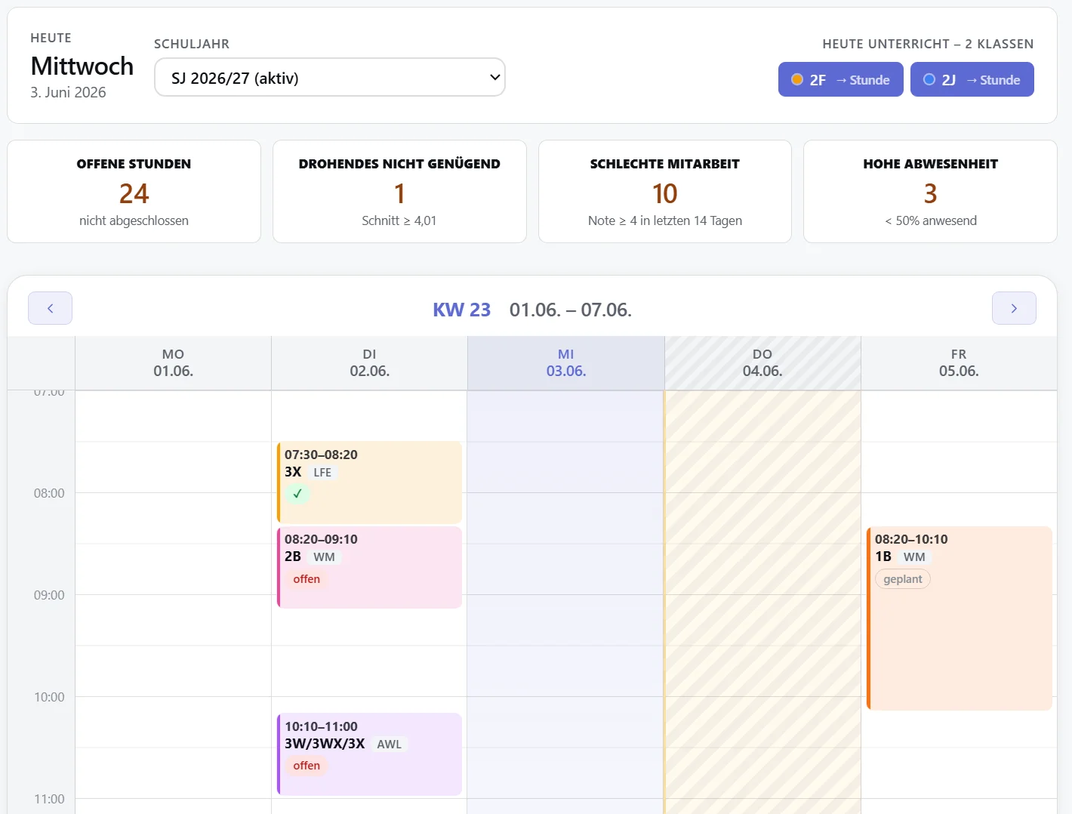Image resolution: width=1072 pixels, height=814 pixels.
Task: Open Hohe Abwesenheit card showing 3
Action: click(930, 192)
